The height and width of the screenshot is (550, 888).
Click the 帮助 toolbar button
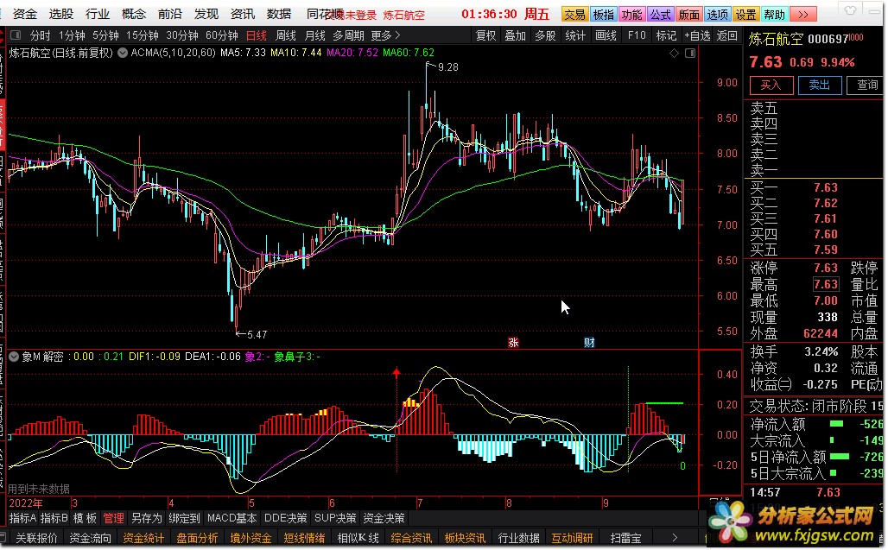774,14
